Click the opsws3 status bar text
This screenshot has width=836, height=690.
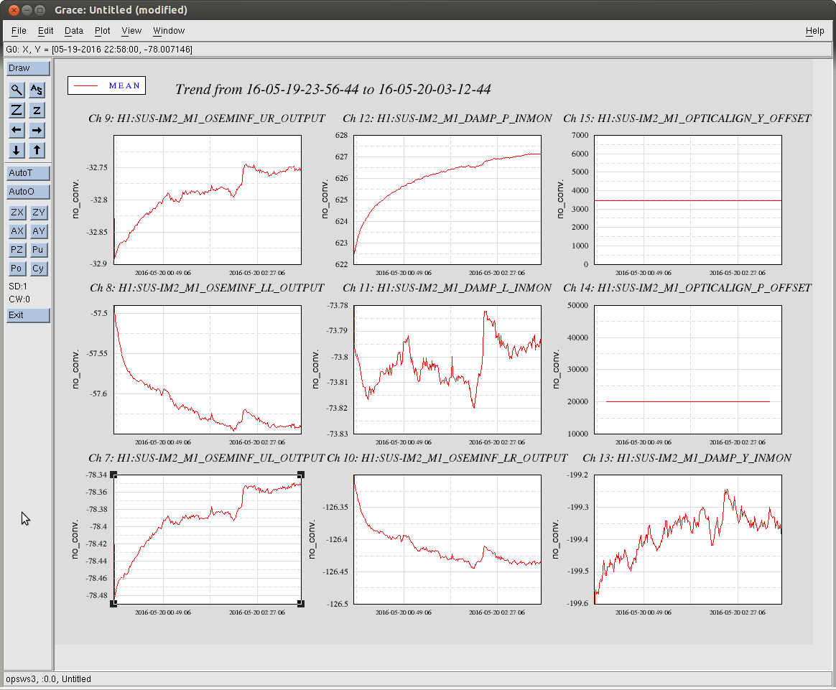click(49, 679)
